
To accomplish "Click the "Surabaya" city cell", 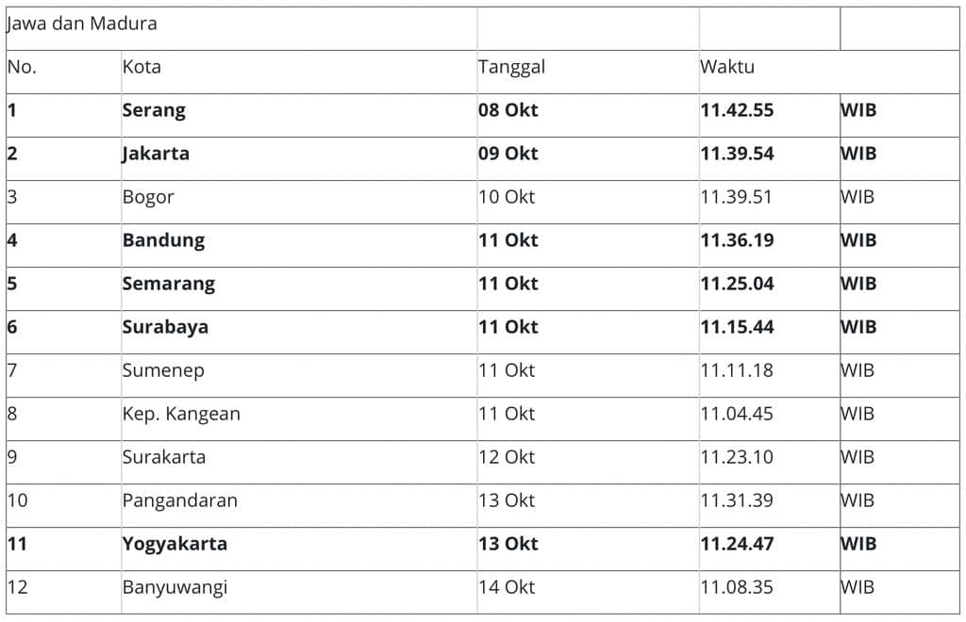I will point(165,327).
